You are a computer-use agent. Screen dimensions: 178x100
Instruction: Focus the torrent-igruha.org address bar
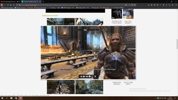[x=73, y=5]
